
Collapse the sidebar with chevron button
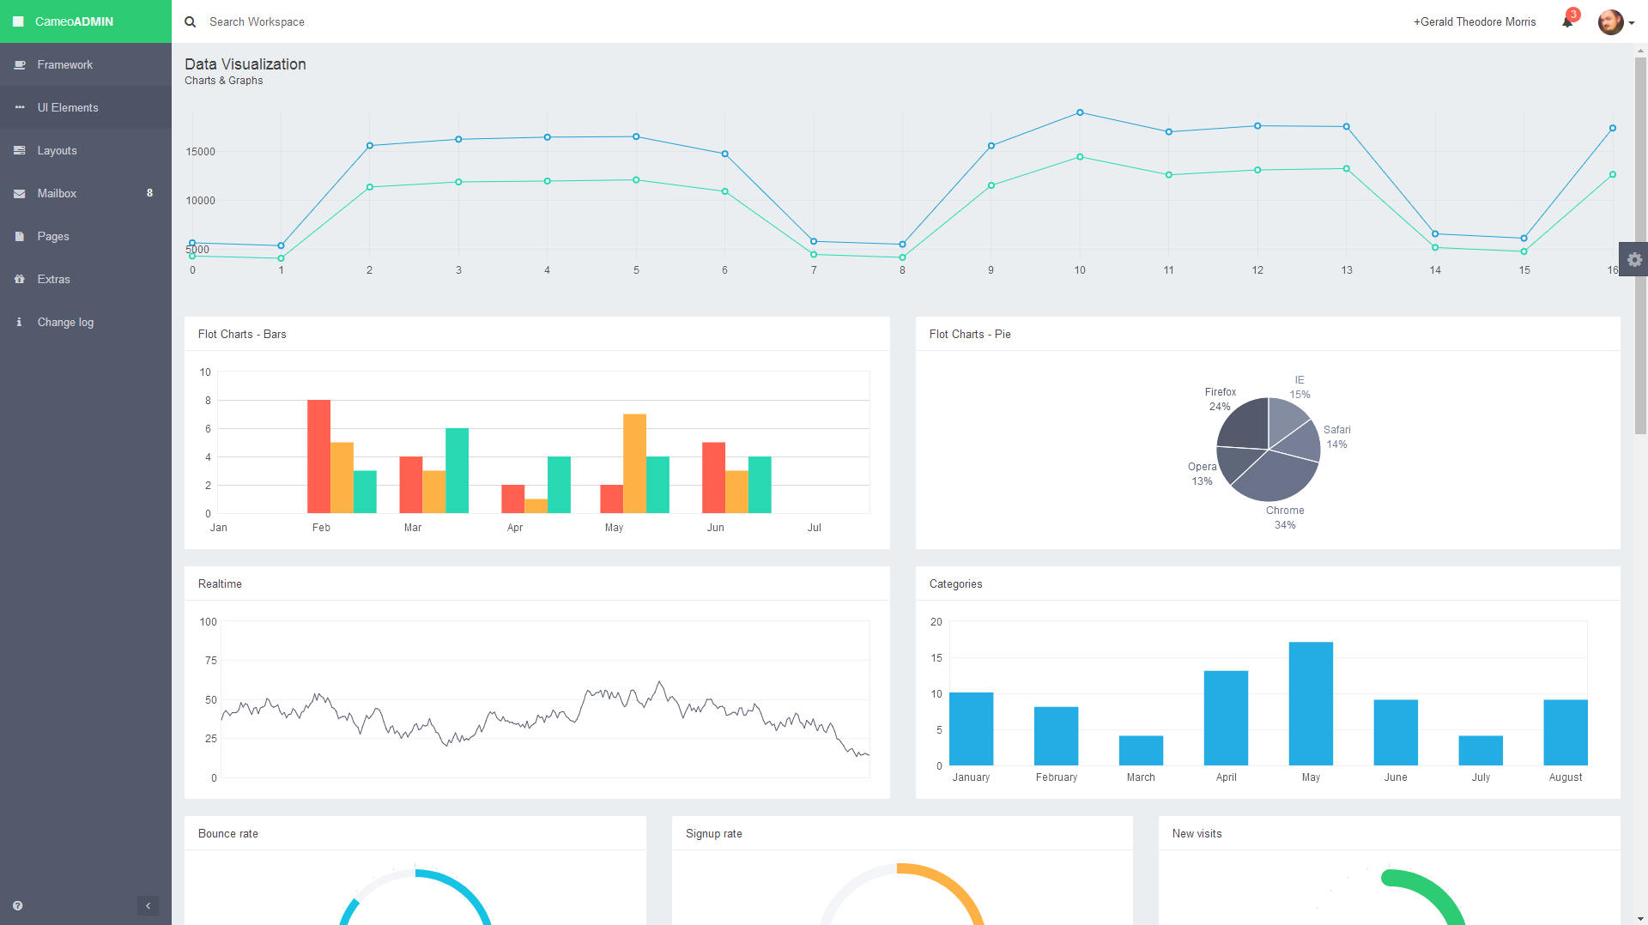point(148,905)
